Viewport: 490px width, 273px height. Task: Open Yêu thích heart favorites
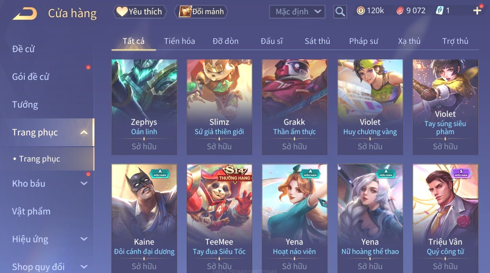(140, 12)
